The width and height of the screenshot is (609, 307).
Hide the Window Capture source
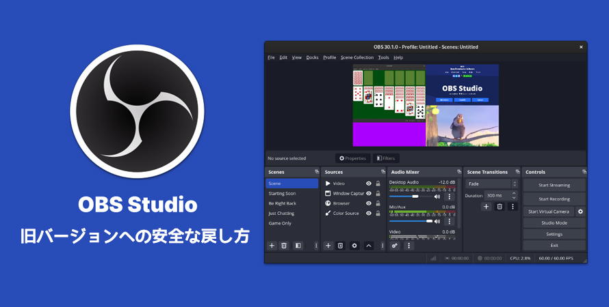point(369,193)
